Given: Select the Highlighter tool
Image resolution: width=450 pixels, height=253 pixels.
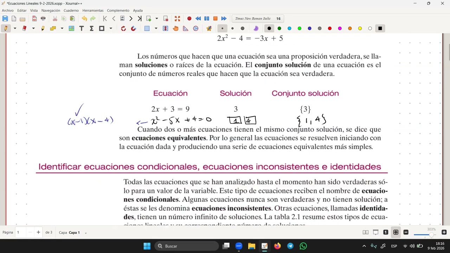Looking at the screenshot, I should (43, 28).
